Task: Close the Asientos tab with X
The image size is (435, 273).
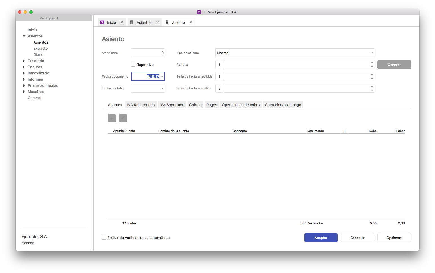Action: click(x=157, y=22)
